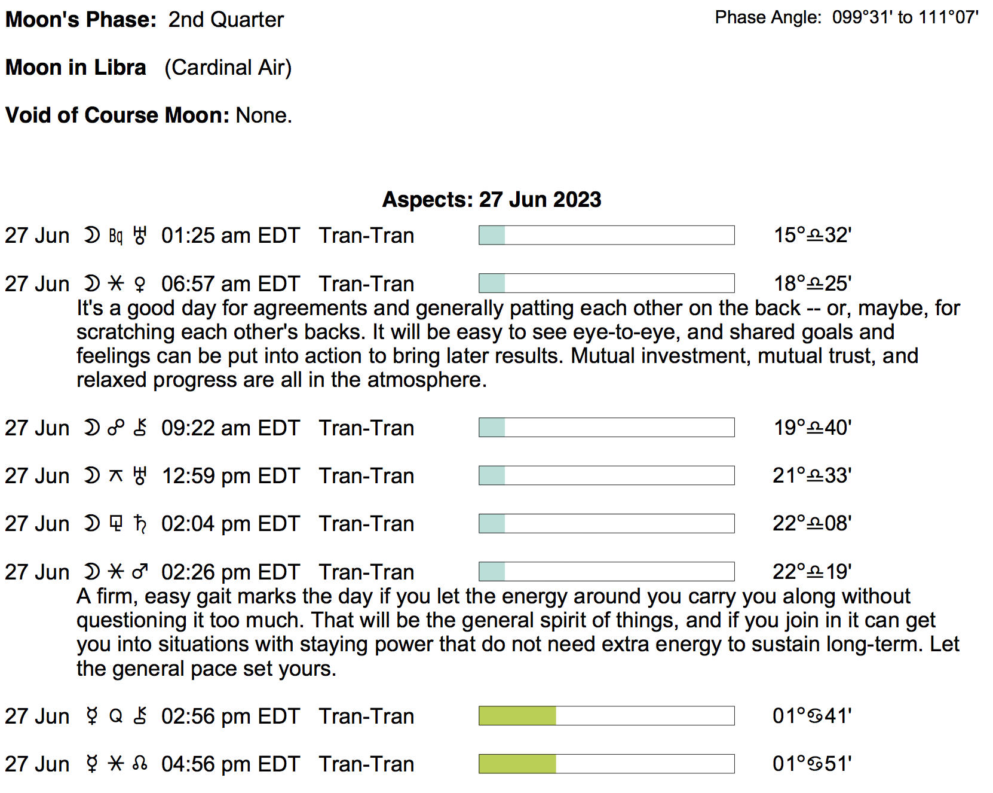Click the Saturn glyph in the 02:04 pm aspect
993x793 pixels.
pos(140,524)
